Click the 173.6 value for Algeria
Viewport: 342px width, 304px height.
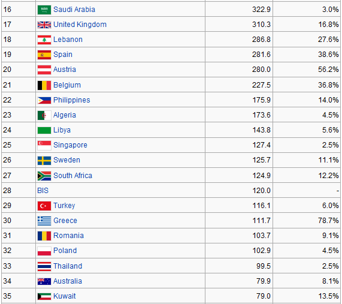click(x=261, y=115)
